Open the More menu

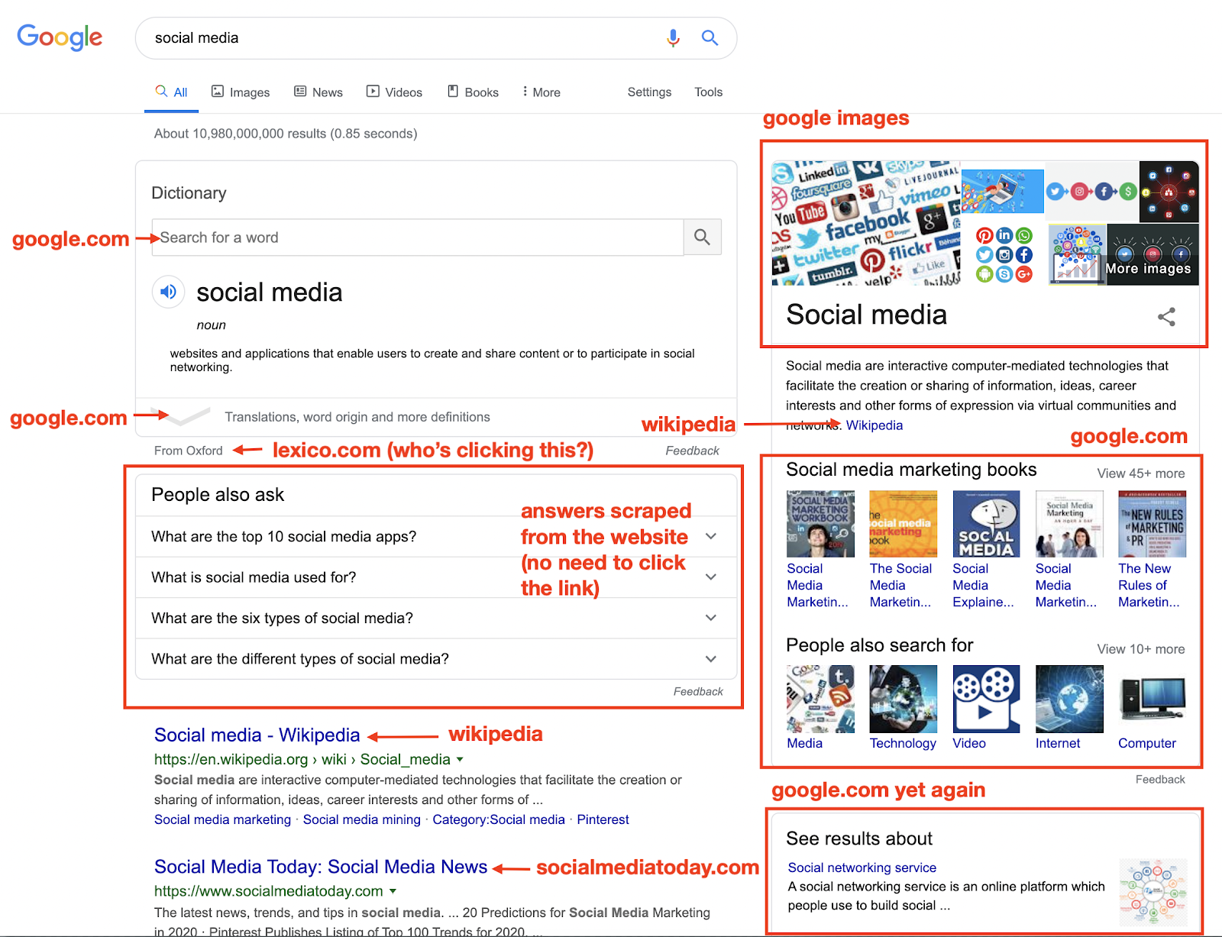[541, 92]
